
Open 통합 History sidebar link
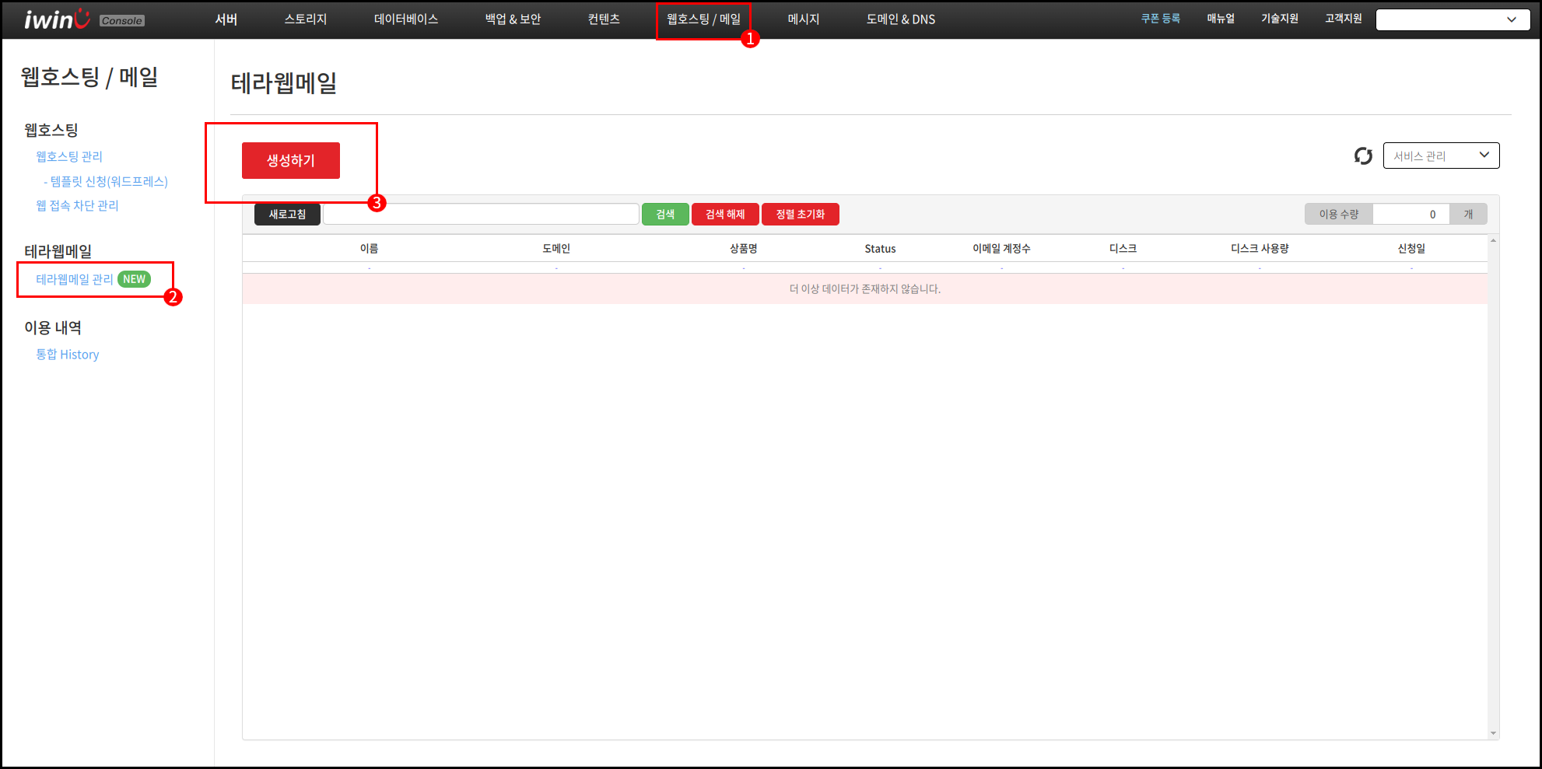pyautogui.click(x=68, y=355)
